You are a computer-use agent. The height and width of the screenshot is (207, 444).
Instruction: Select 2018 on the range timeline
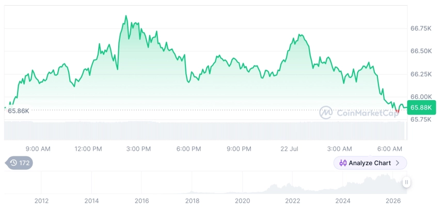click(192, 201)
